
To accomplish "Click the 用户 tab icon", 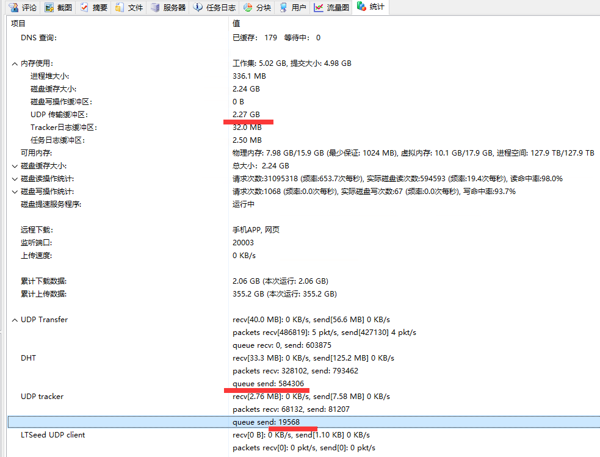I will [283, 8].
